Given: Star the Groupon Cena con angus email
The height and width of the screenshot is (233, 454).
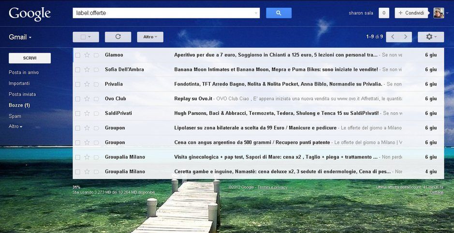Looking at the screenshot, I should coord(87,142).
